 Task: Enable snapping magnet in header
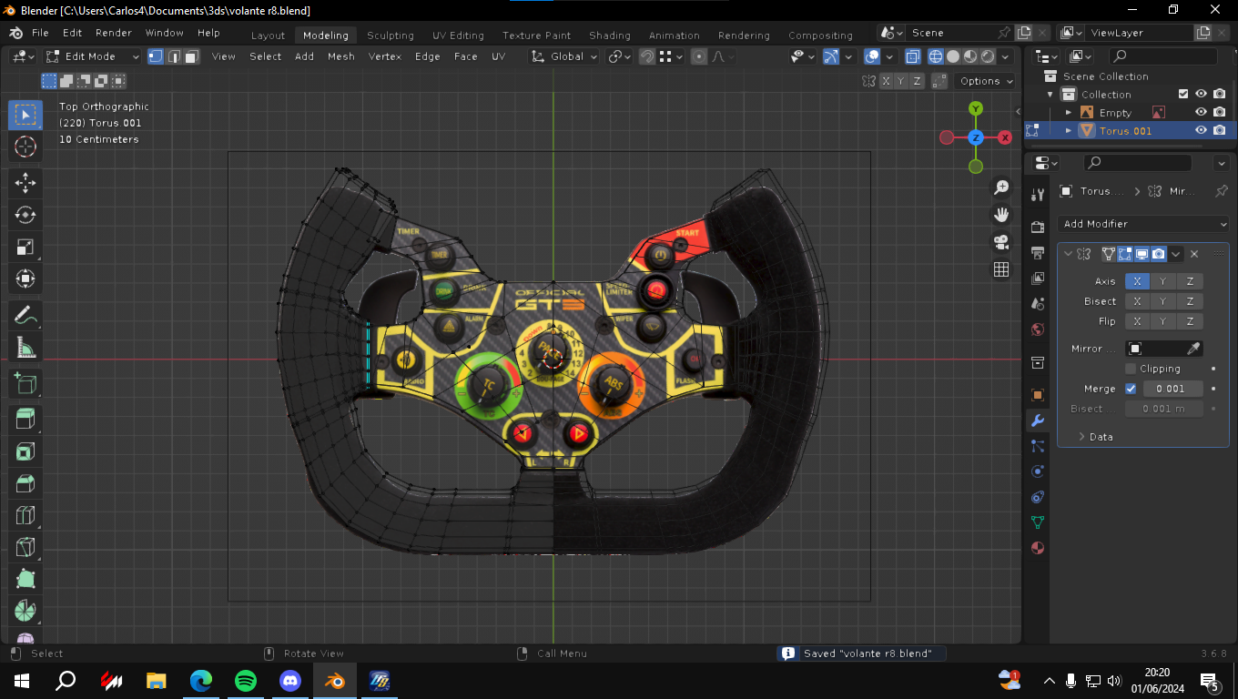tap(646, 56)
